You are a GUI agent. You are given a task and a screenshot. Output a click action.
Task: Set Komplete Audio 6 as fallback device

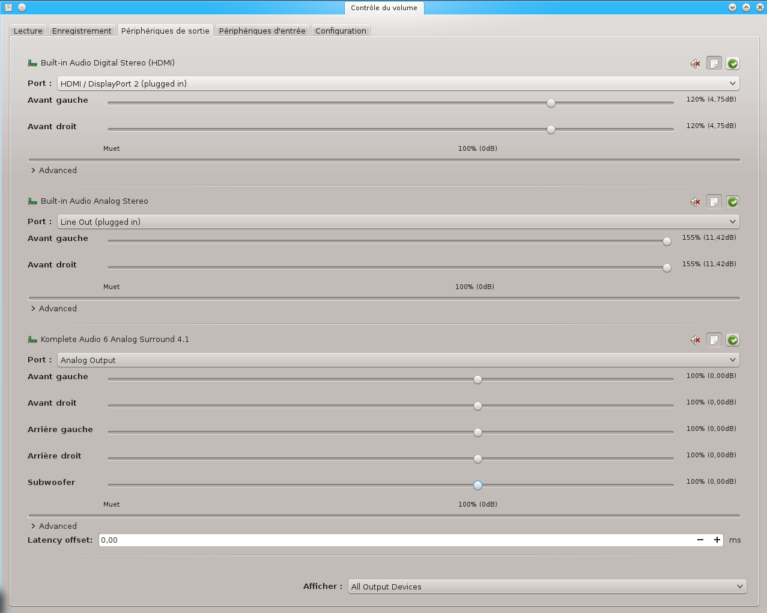tap(733, 340)
